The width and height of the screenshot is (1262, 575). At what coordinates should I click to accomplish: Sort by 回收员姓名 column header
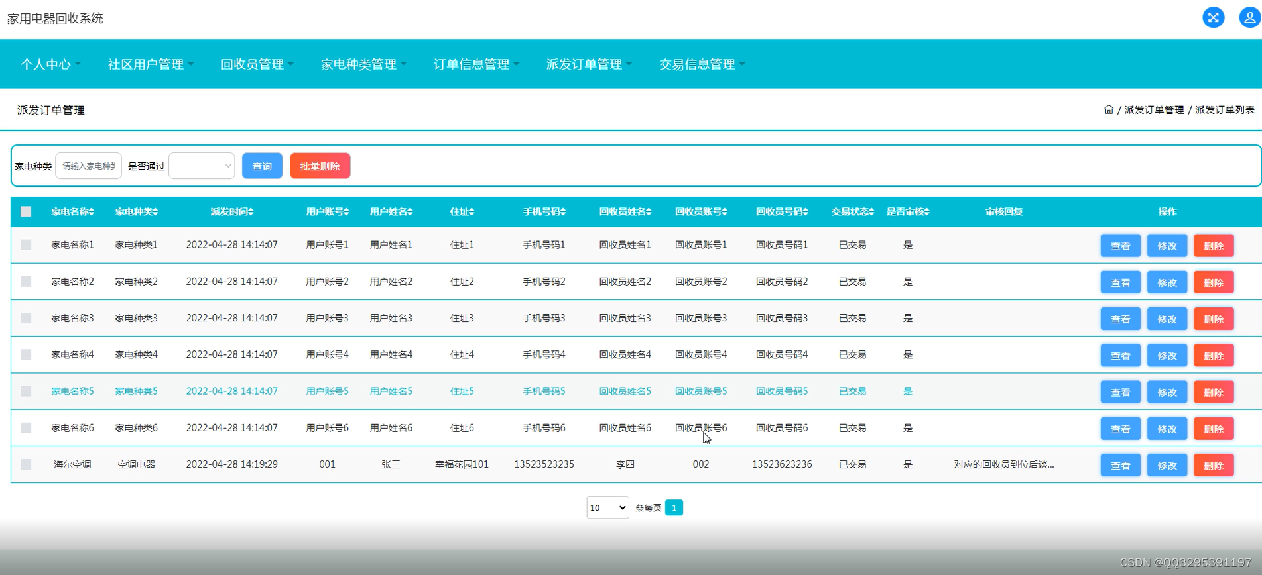[x=625, y=212]
